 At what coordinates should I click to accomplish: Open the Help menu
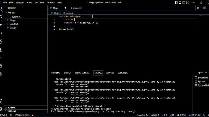click(x=60, y=3)
